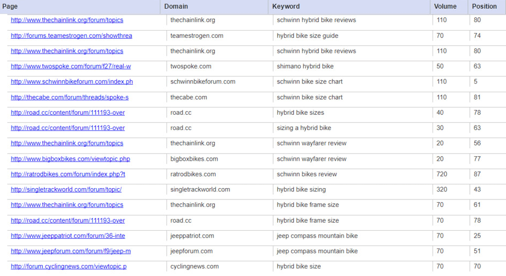
Task: Select the teamestrogen.com domain cell
Action: point(197,36)
